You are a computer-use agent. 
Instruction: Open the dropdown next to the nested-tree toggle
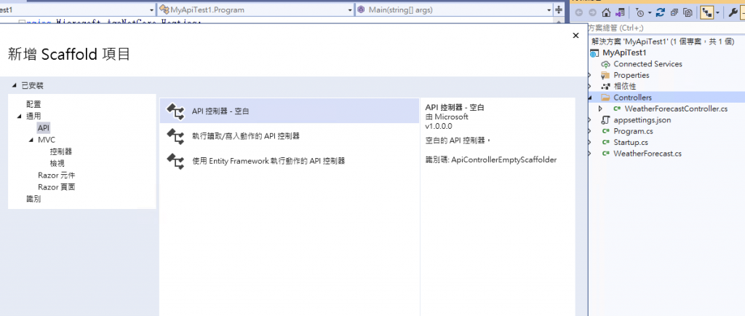pos(717,13)
